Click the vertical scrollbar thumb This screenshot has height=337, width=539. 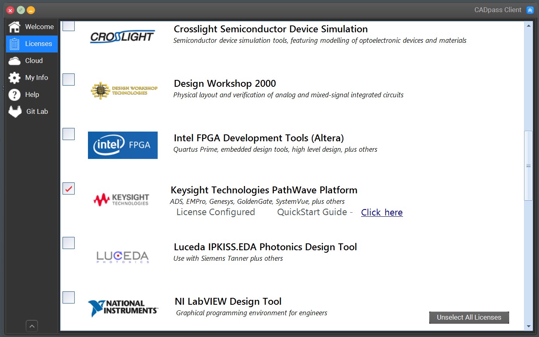(528, 165)
